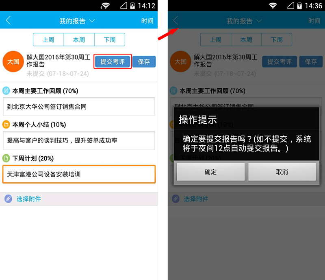Tap orange folder icon beside 本周个人小结
The image size is (325, 280).
pyautogui.click(x=6, y=125)
